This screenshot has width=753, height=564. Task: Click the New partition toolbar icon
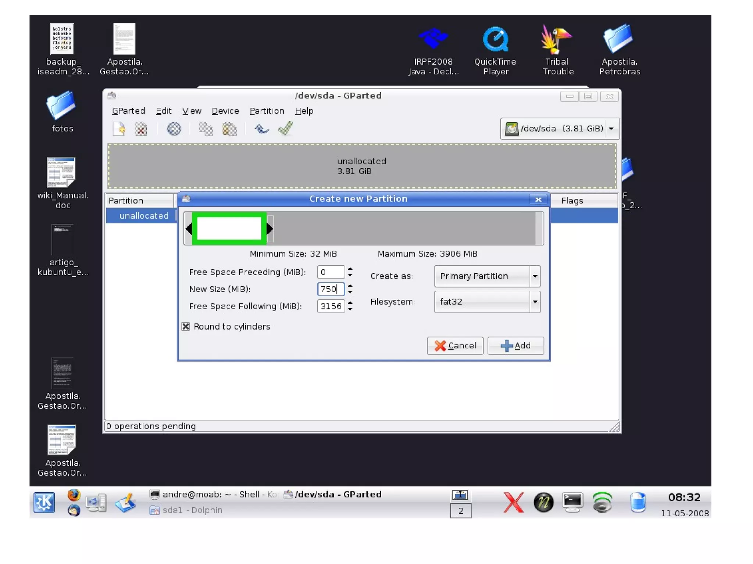[x=119, y=129]
